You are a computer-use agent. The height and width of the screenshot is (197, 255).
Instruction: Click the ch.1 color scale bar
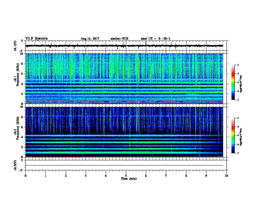click(233, 82)
